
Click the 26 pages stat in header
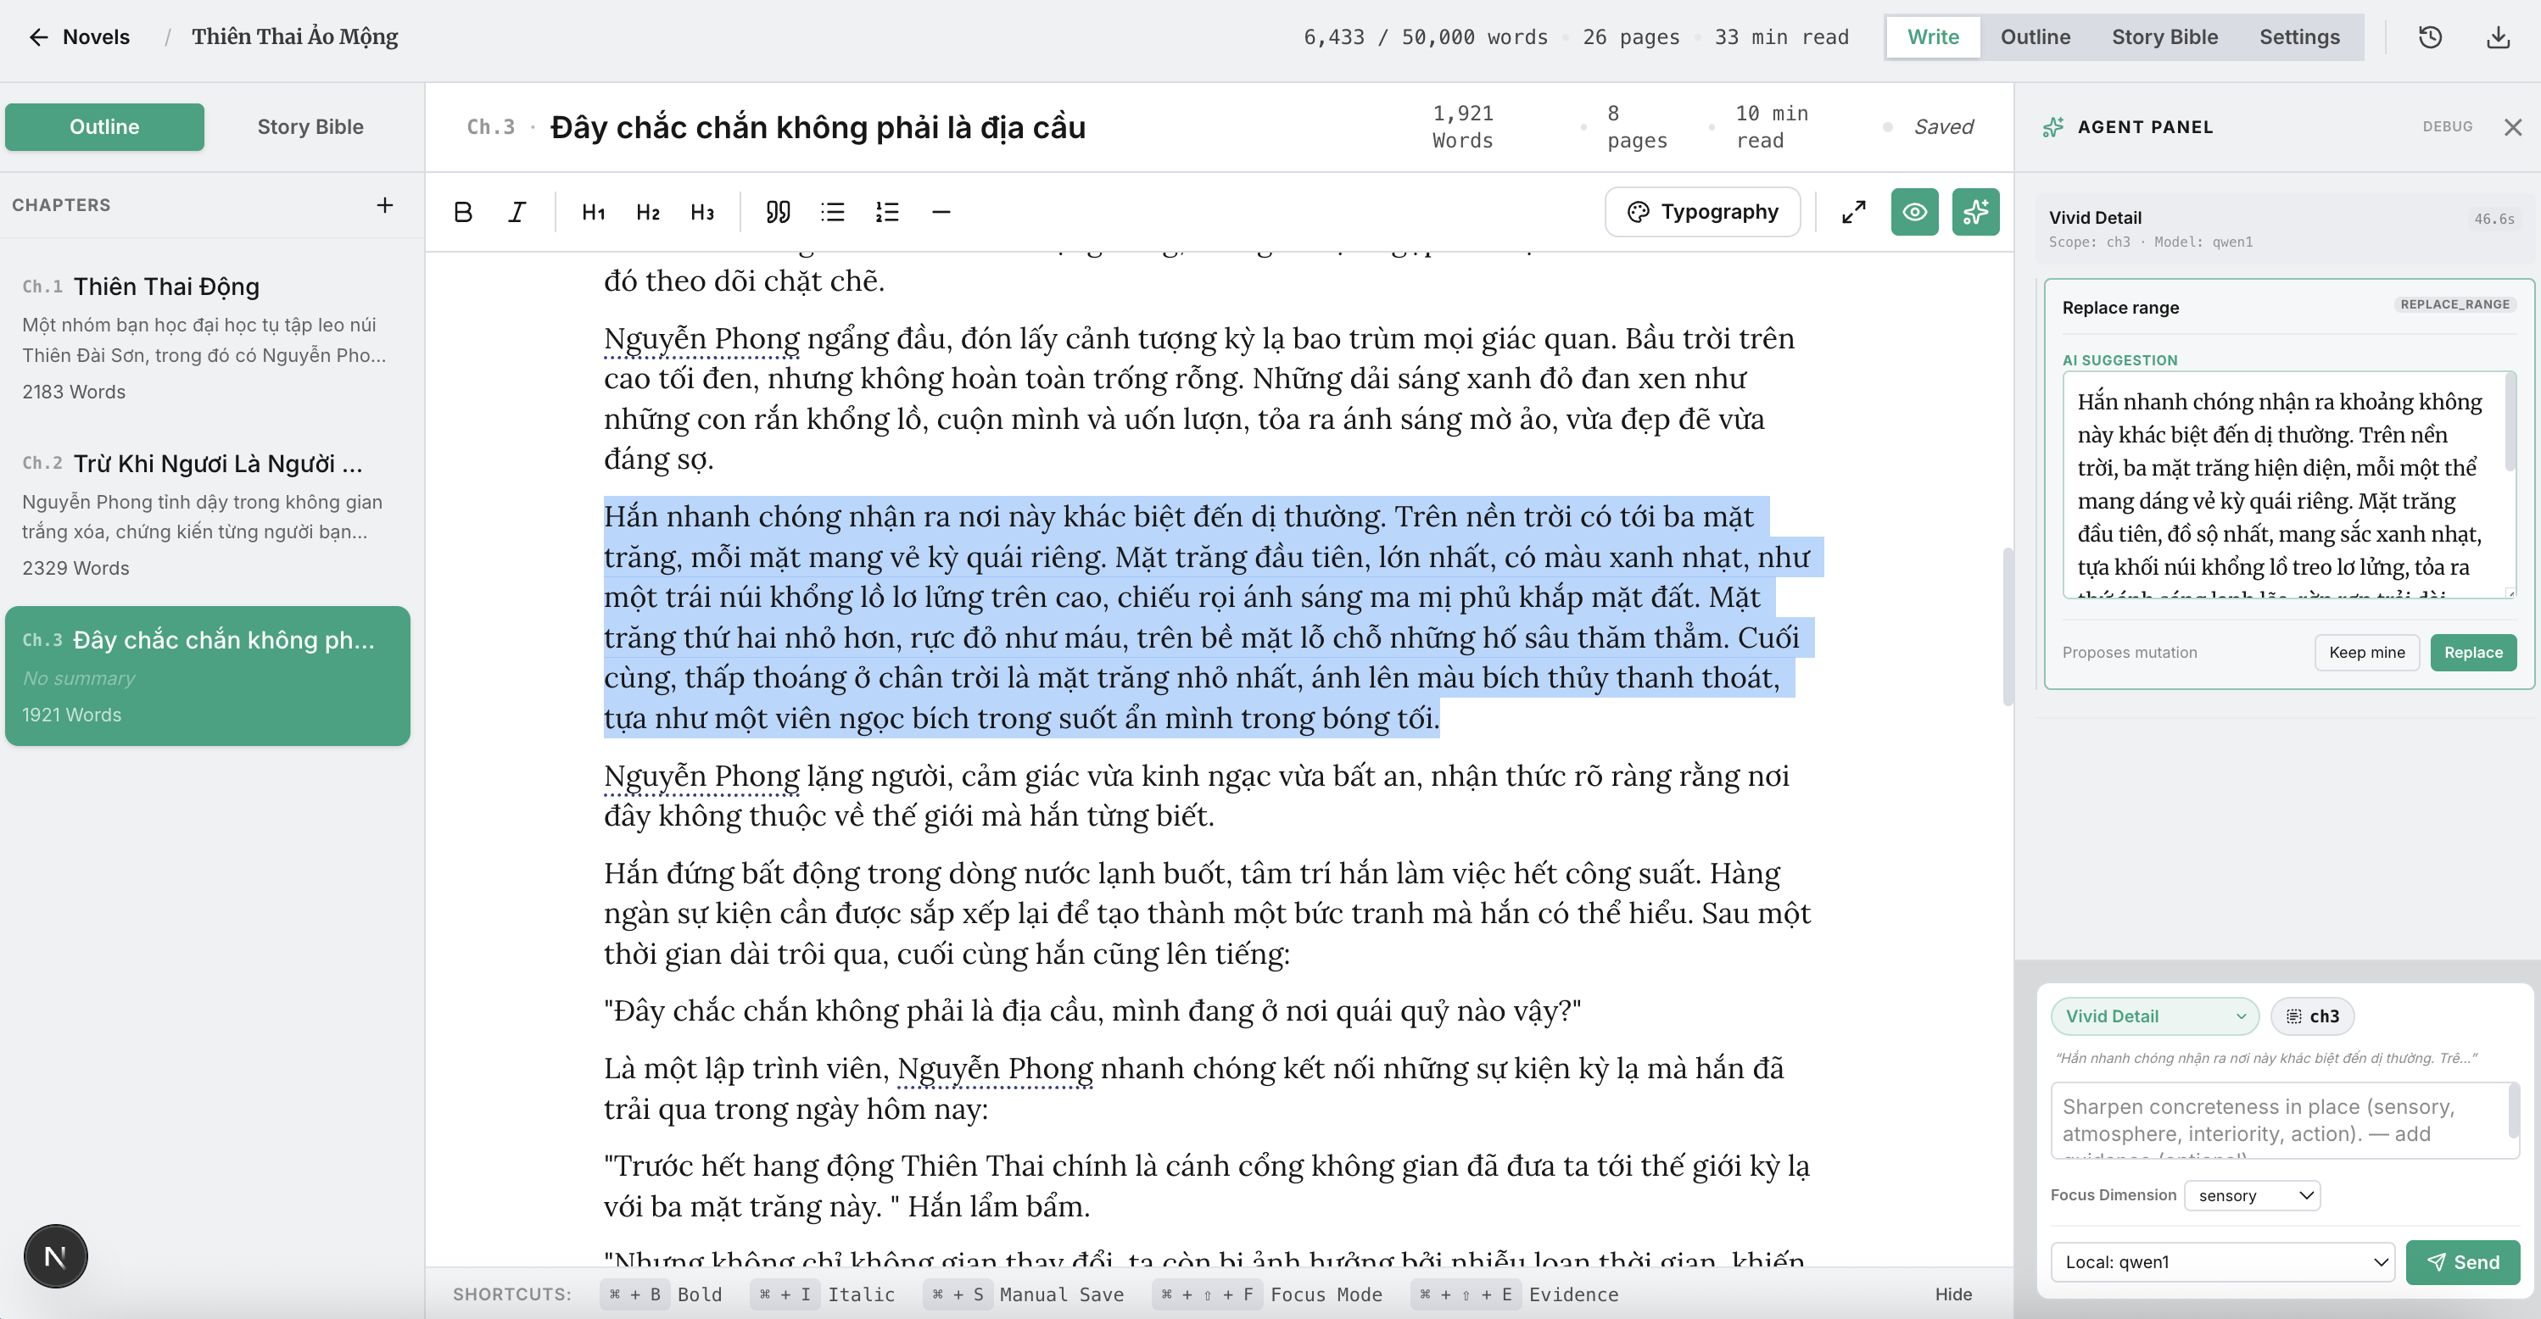[1631, 37]
